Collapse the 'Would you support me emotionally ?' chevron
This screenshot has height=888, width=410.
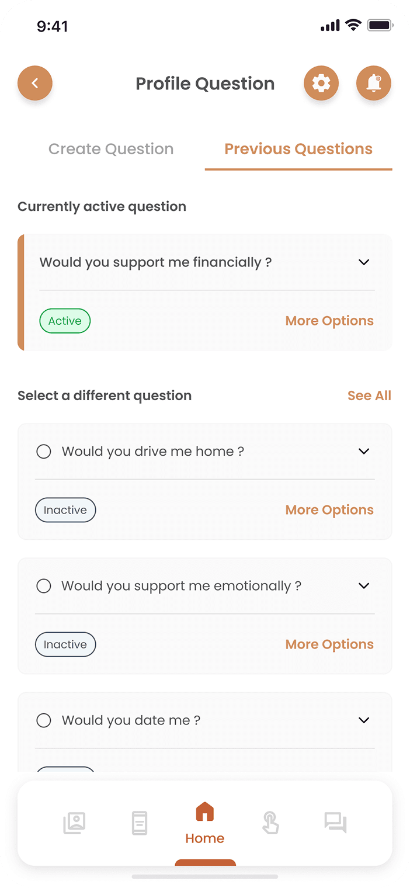(363, 585)
